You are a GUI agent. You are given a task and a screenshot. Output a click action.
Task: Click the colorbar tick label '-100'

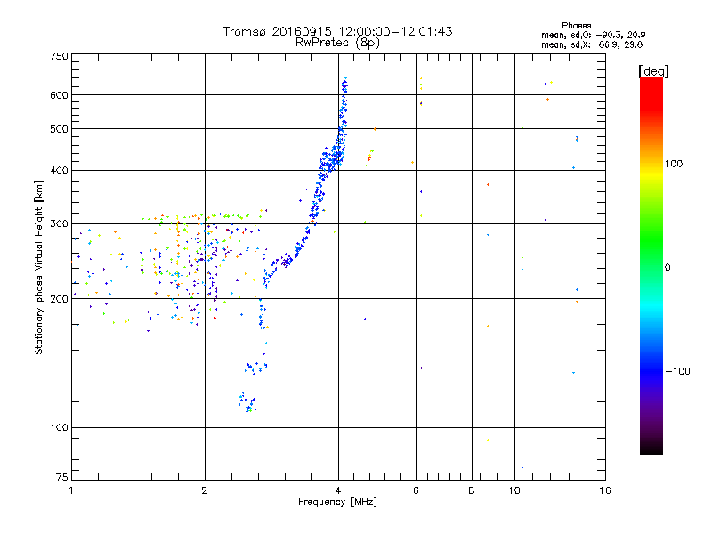pos(677,371)
